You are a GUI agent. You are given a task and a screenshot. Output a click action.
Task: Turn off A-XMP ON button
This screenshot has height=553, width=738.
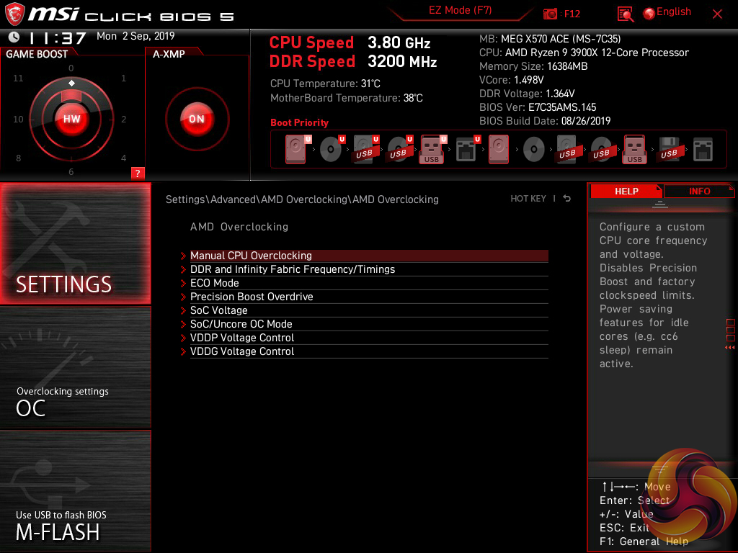tap(197, 119)
